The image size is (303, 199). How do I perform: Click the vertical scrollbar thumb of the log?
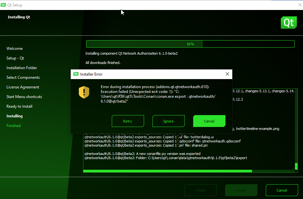tap(296, 166)
